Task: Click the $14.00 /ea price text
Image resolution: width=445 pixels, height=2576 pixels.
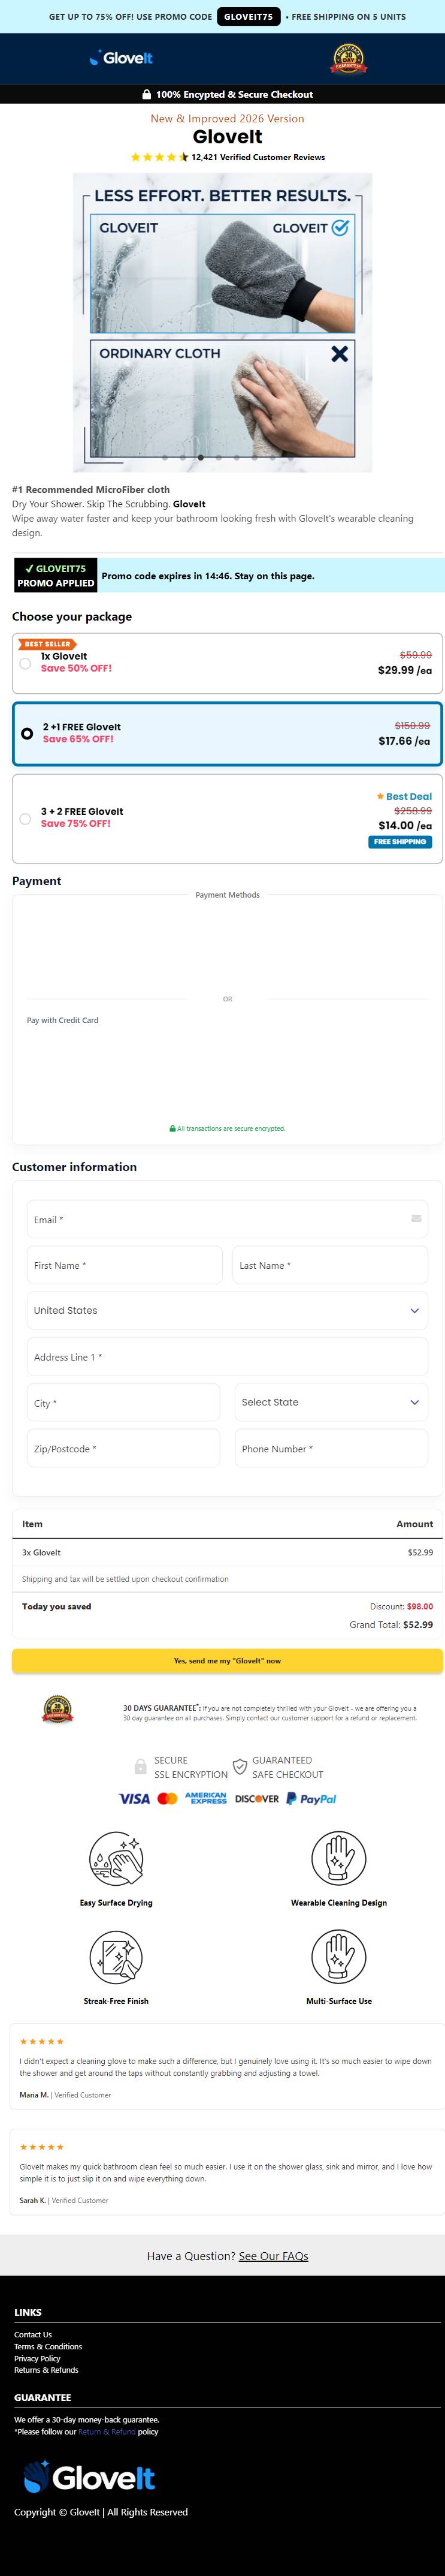Action: pyautogui.click(x=404, y=826)
